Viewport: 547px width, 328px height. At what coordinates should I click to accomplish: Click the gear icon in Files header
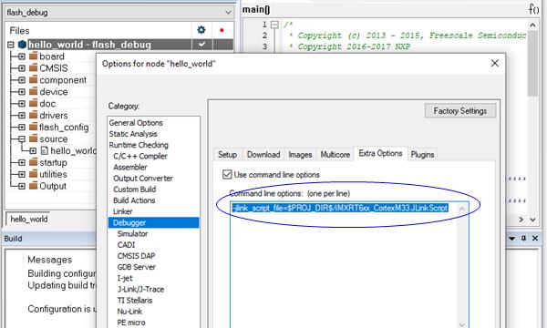pyautogui.click(x=201, y=30)
